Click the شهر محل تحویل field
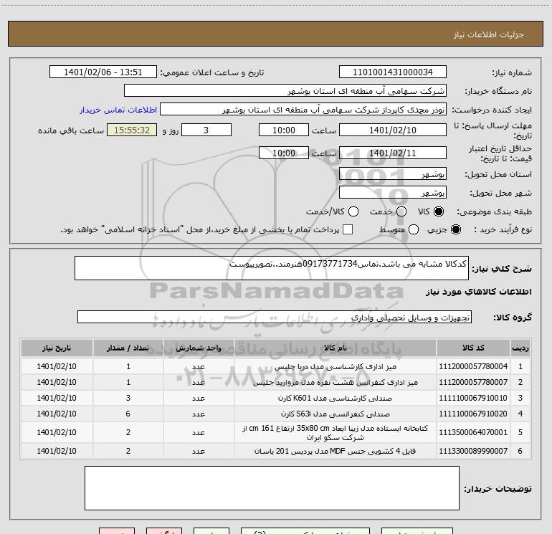This screenshot has width=552, height=534. click(x=393, y=193)
